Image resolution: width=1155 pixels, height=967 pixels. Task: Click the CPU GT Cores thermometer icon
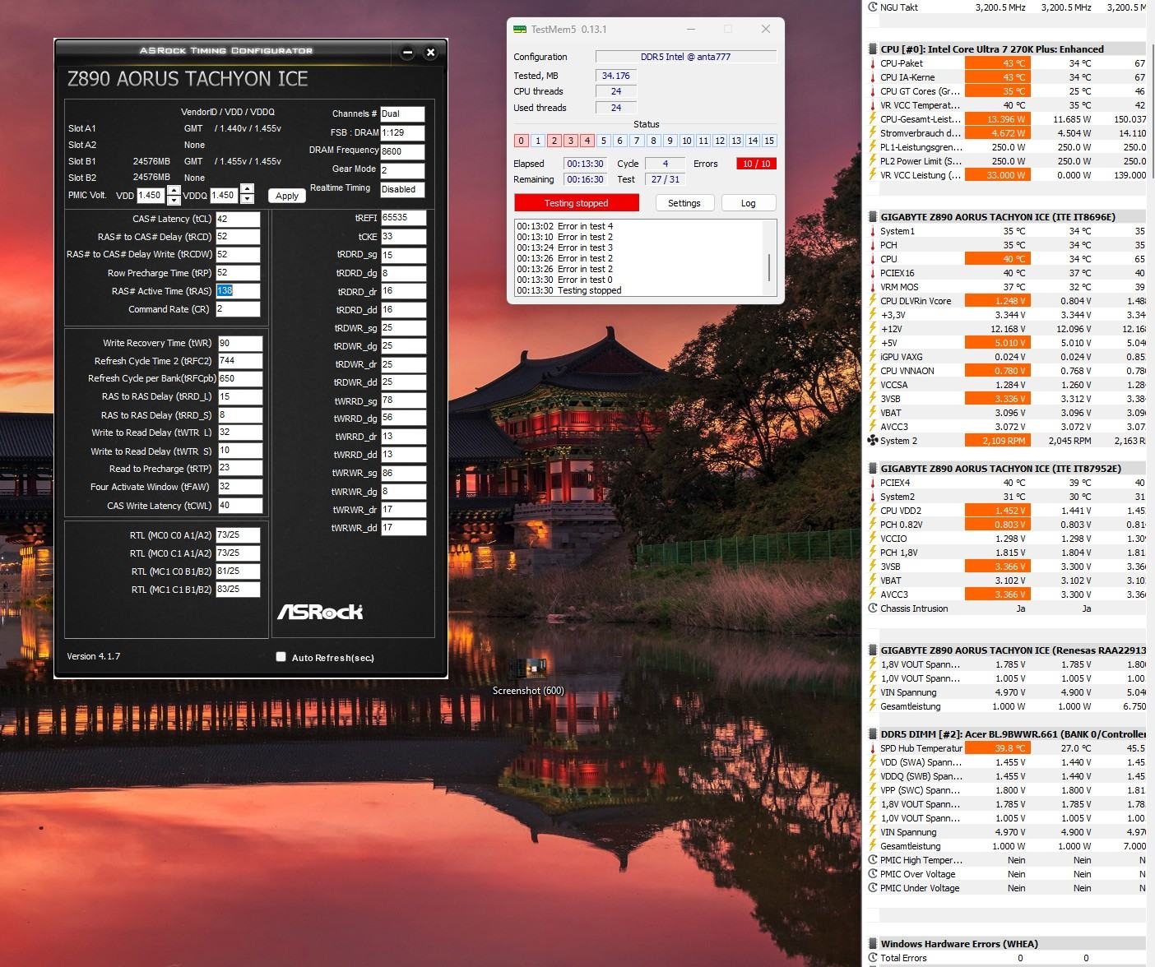873,91
